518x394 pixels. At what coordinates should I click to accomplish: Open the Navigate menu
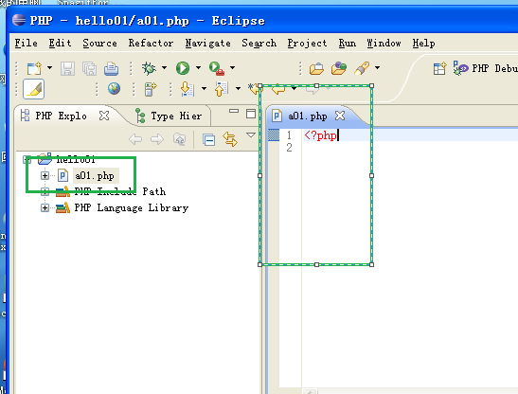point(207,44)
